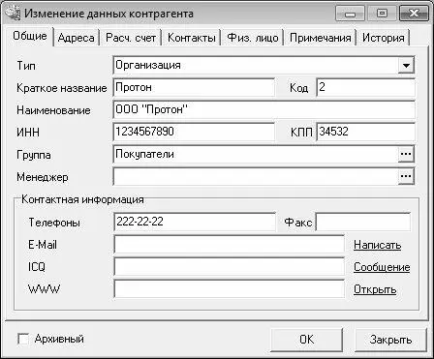Open browse dialog for Группа field
The width and height of the screenshot is (434, 359).
(406, 154)
